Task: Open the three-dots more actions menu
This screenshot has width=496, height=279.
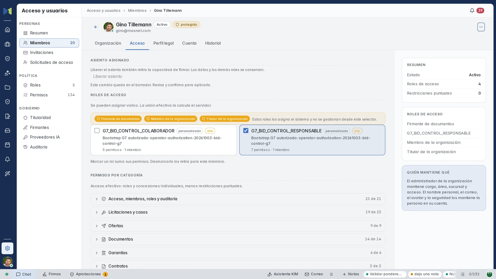Action: [x=481, y=27]
